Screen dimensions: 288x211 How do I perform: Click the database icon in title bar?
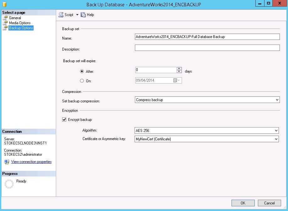4,4
